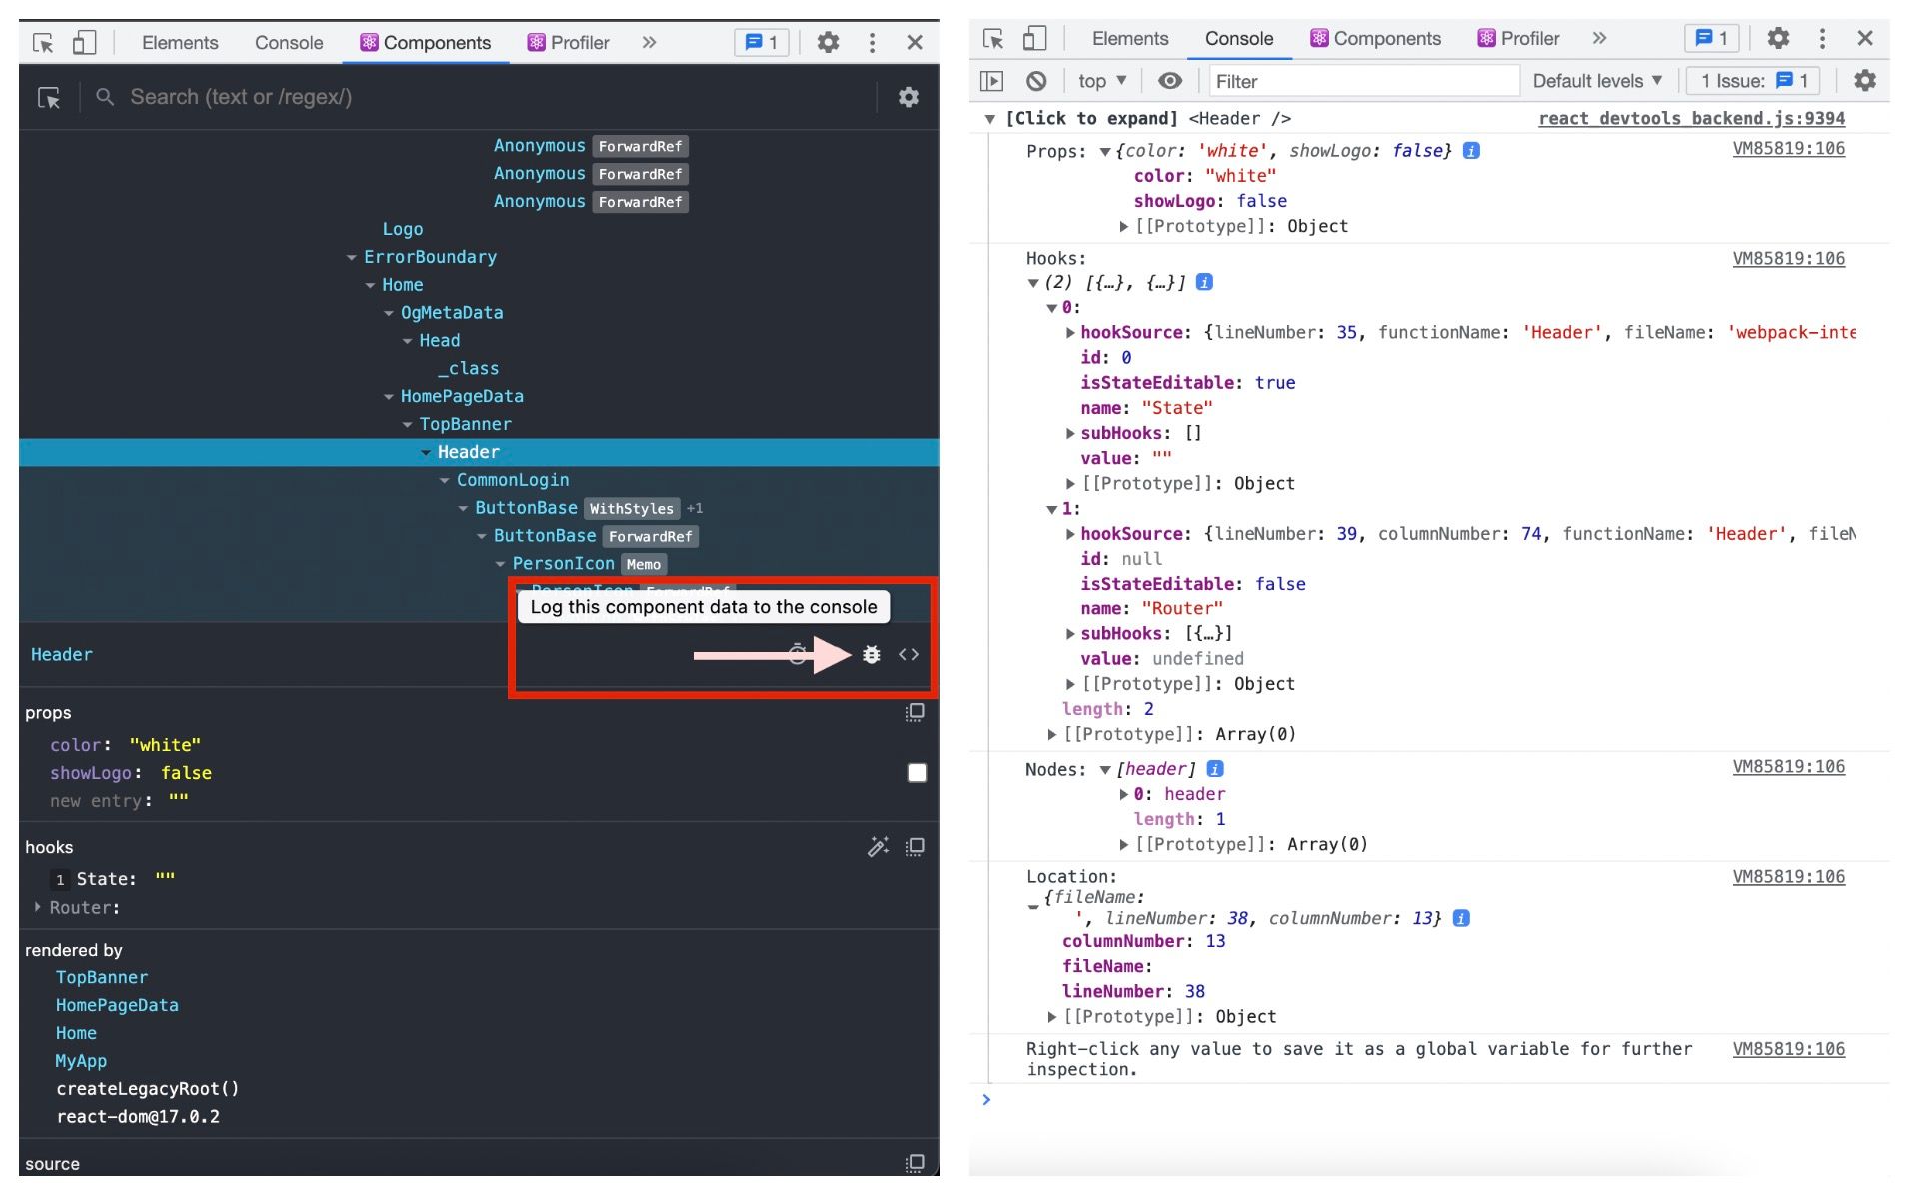Edit color prop value "white"
This screenshot has height=1193, width=1909.
165,745
